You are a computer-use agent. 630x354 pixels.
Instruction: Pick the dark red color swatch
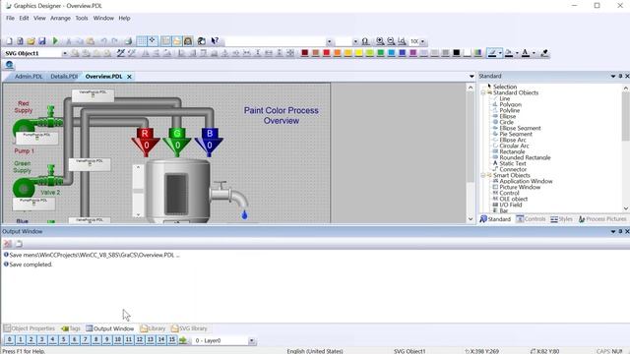coord(305,53)
